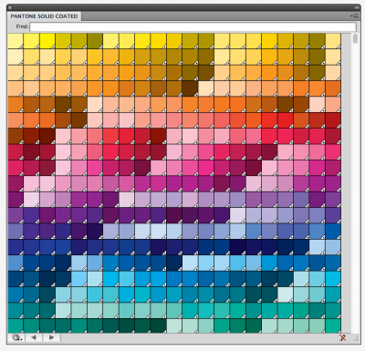Select the PANTONE SOLID COATED tab
Screen dimensions: 365x351
click(x=44, y=16)
